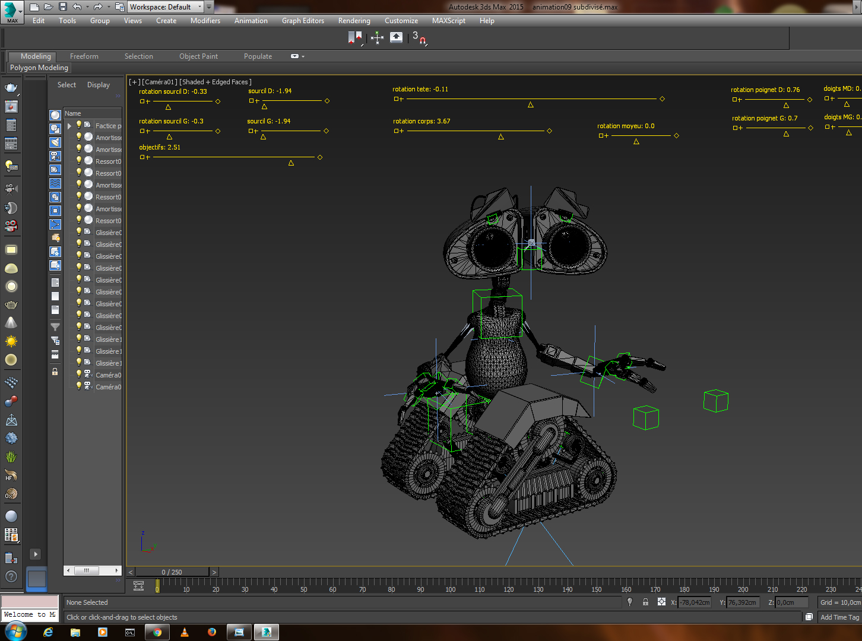Click the funnel filter icon in Scene Explorer

coord(55,326)
